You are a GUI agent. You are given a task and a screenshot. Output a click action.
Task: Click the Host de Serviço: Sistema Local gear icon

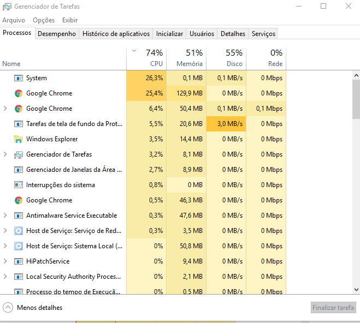[19, 246]
